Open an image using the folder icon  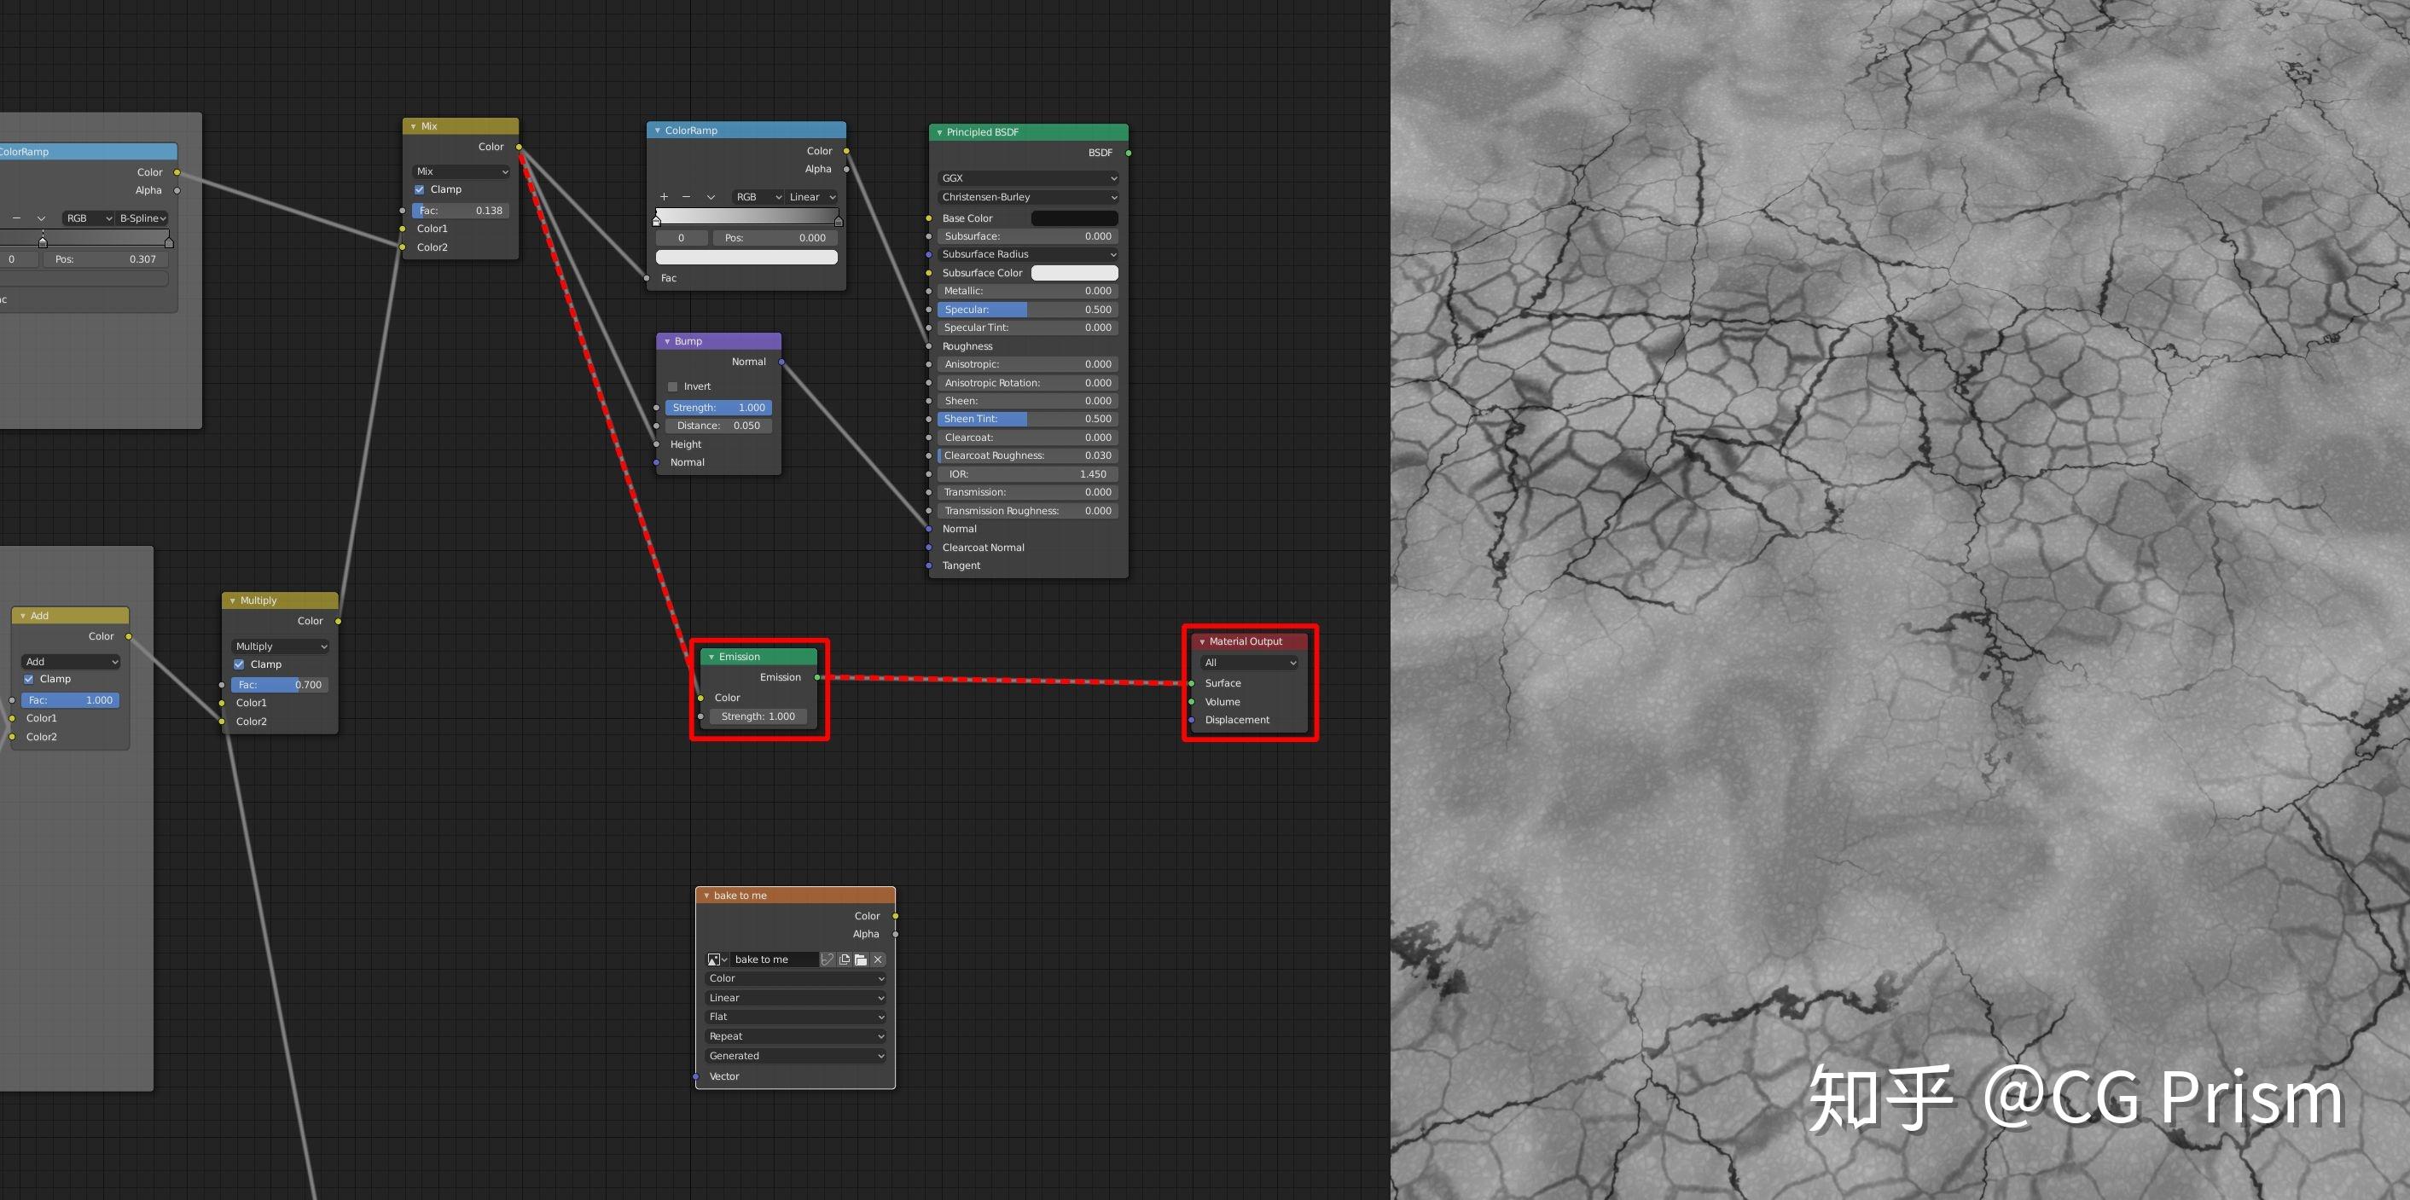pos(861,959)
